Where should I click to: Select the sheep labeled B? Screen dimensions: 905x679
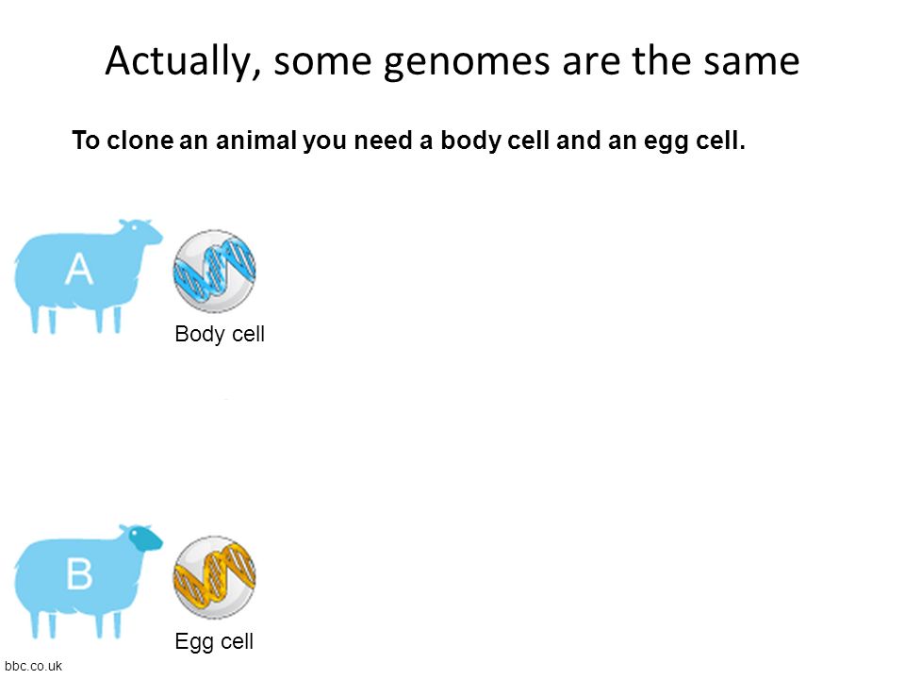click(x=89, y=582)
